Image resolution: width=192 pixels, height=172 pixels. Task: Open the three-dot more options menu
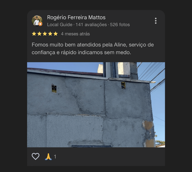pyautogui.click(x=156, y=21)
